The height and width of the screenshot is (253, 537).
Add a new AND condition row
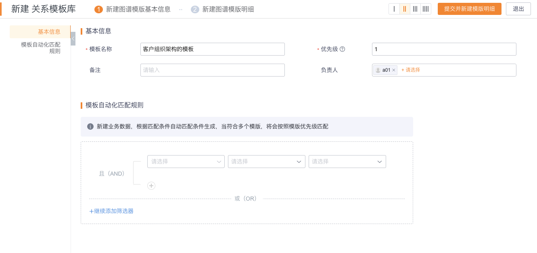pyautogui.click(x=151, y=186)
